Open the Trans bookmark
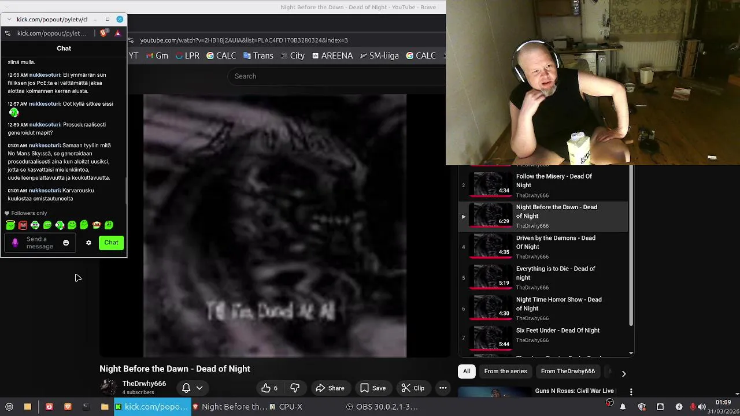Screen dimensions: 740x416 258,55
